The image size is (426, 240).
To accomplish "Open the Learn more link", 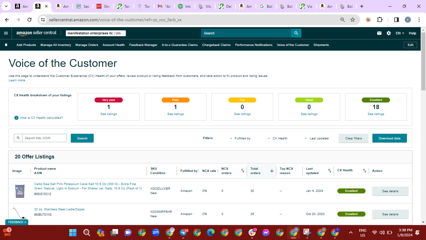I will [x=17, y=80].
